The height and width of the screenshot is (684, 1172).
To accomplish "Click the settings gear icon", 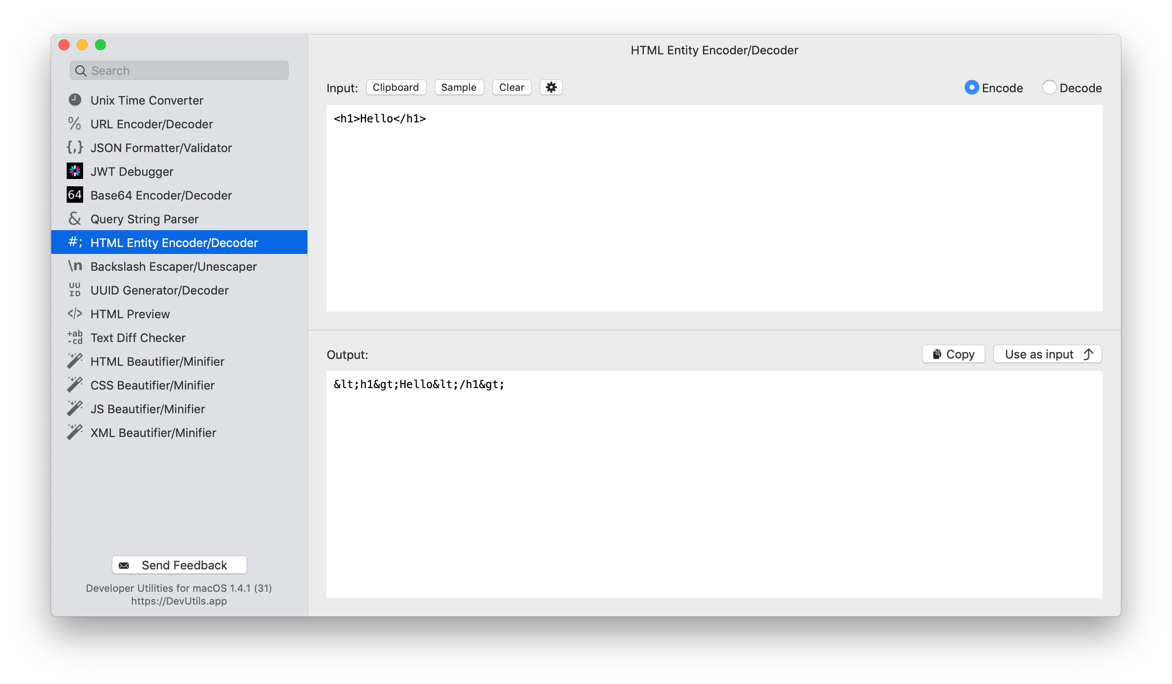I will (x=550, y=86).
